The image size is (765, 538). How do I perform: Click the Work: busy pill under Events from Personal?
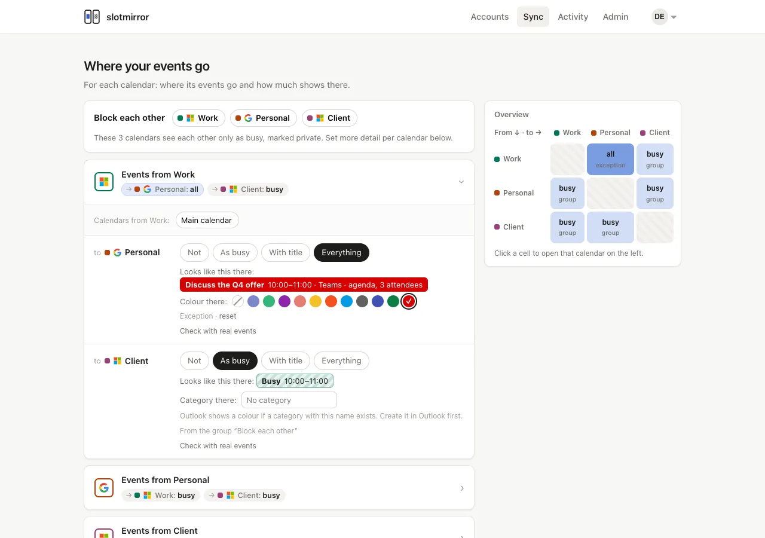(161, 495)
